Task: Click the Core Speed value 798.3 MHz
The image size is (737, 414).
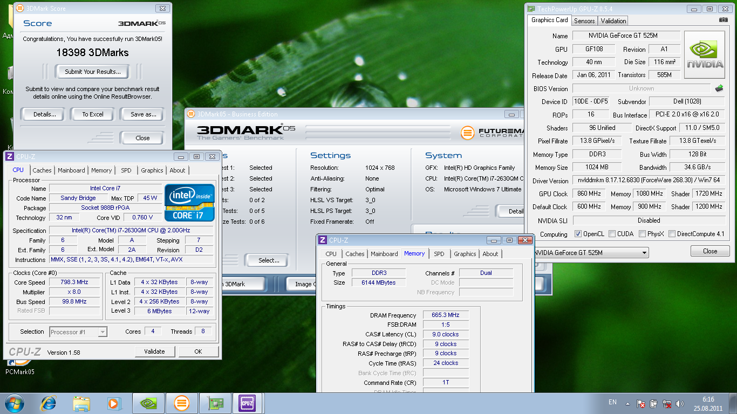Action: click(74, 282)
